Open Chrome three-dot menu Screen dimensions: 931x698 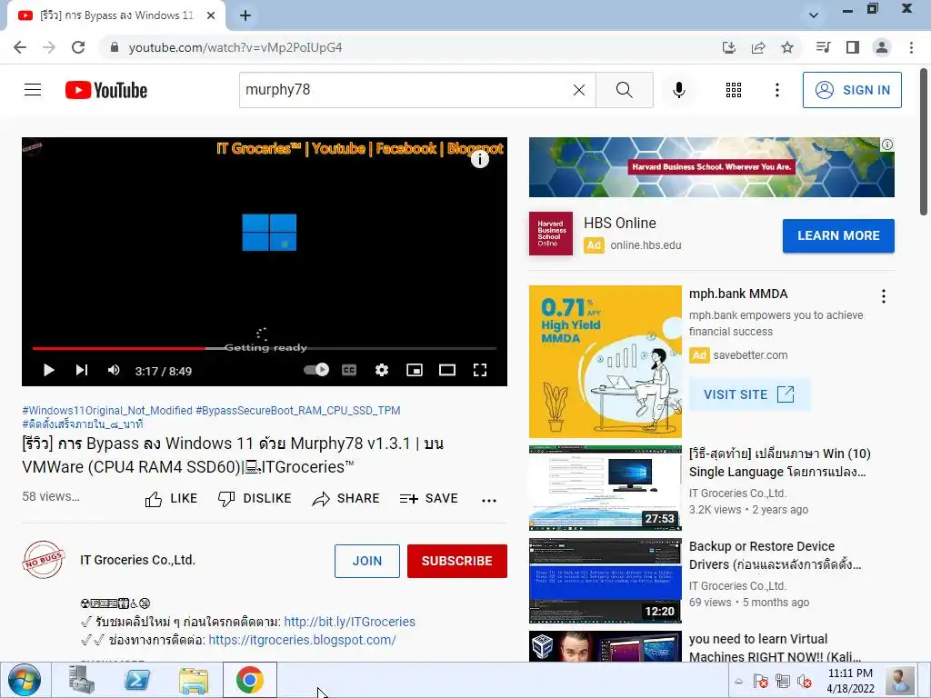[911, 47]
